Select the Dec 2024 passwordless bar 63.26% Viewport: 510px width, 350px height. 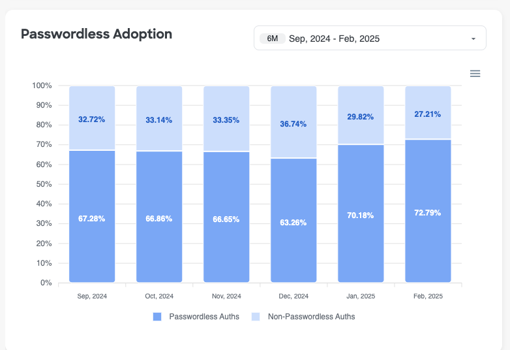[293, 221]
